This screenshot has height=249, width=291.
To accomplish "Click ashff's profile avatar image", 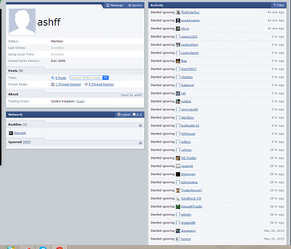I will coord(22,22).
